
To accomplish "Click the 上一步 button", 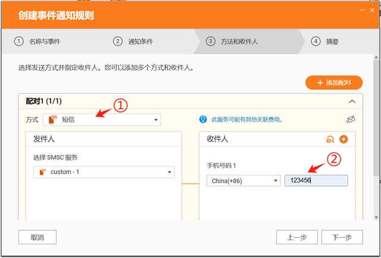I will pyautogui.click(x=297, y=237).
